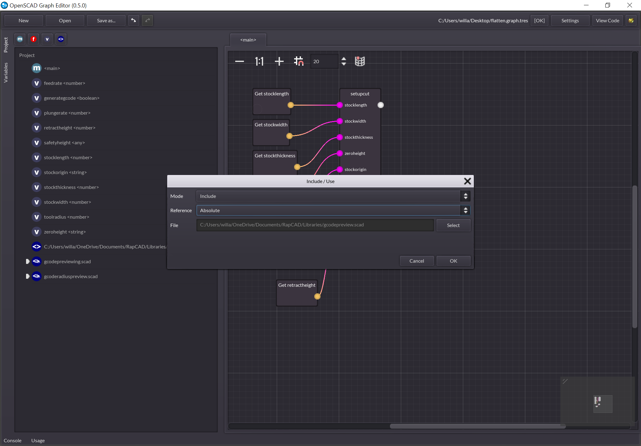
Task: Select stocklength <number> variable
Action: (x=68, y=157)
